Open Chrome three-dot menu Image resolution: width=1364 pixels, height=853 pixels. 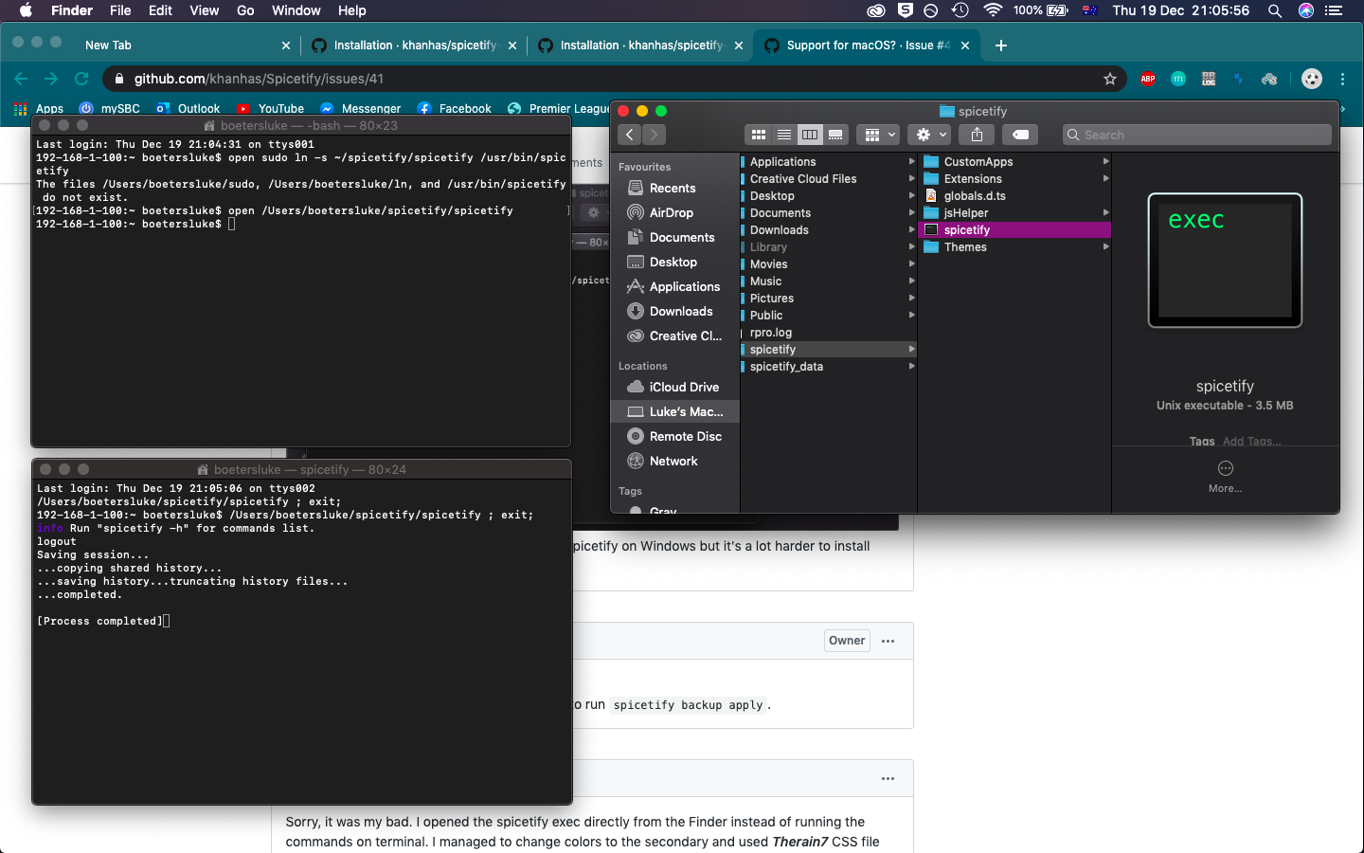[x=1343, y=79]
